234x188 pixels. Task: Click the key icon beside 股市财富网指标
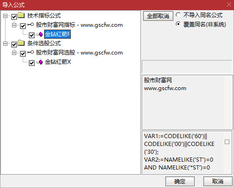pyautogui.click(x=30, y=24)
